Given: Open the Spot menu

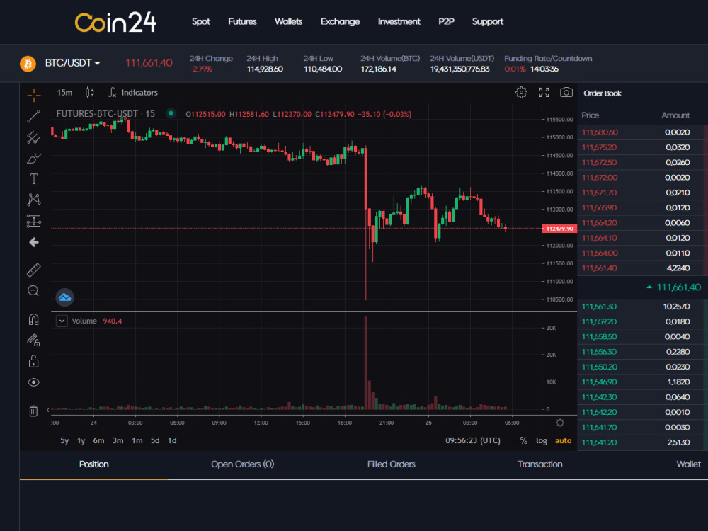Looking at the screenshot, I should [x=201, y=22].
